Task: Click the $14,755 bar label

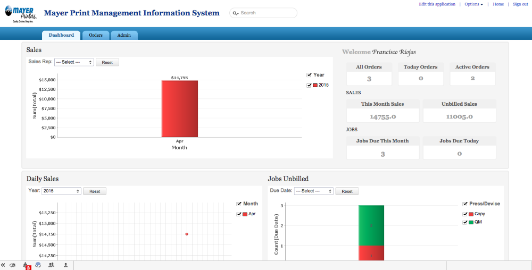Action: coord(179,78)
